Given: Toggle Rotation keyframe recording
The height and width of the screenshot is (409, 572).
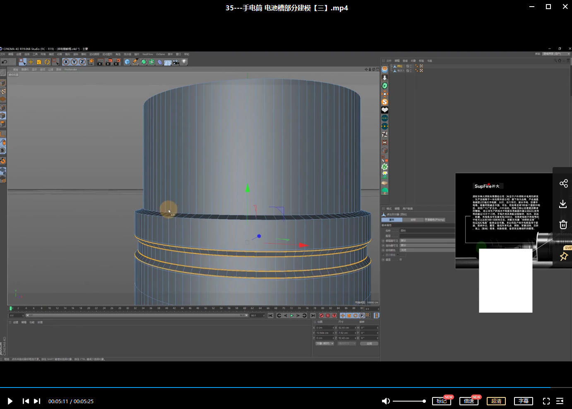Looking at the screenshot, I should click(355, 316).
